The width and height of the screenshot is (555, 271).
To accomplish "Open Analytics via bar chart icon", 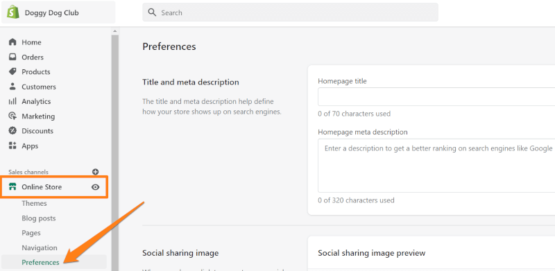I will (12, 101).
